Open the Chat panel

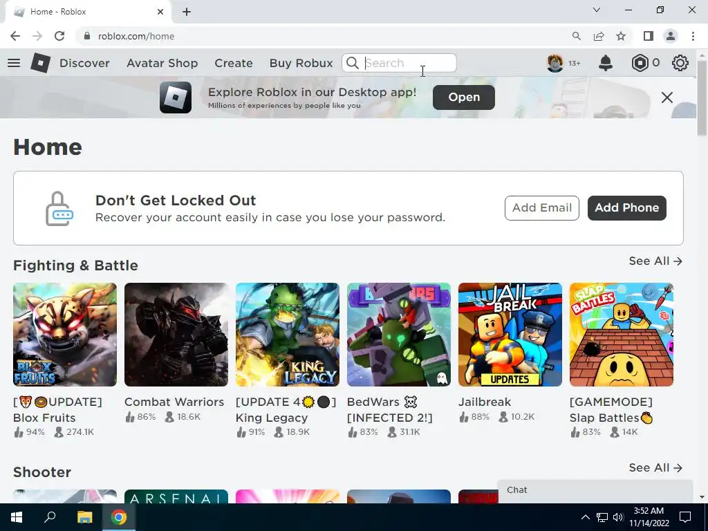pos(595,491)
